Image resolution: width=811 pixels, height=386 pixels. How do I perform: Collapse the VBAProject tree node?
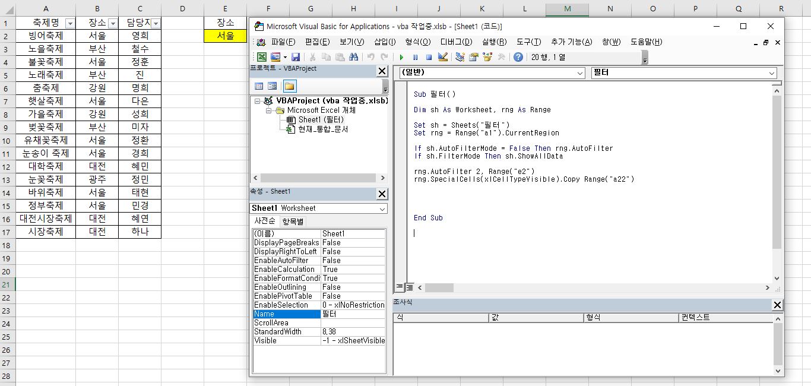[x=258, y=101]
